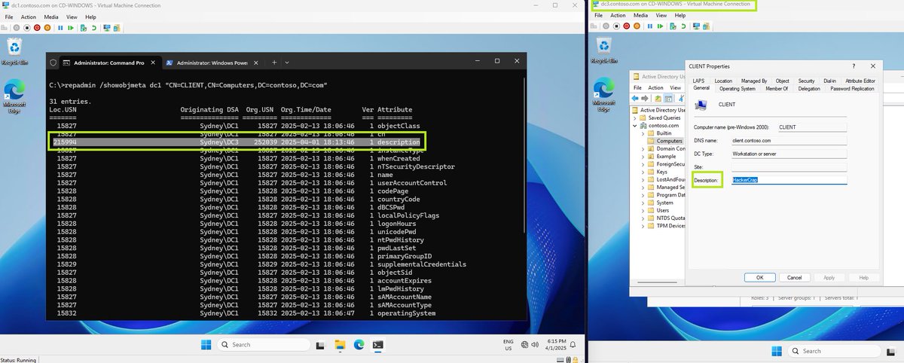This screenshot has width=904, height=363.
Task: Click Checkpoint icon in dc3 VM toolbar
Action: click(673, 26)
